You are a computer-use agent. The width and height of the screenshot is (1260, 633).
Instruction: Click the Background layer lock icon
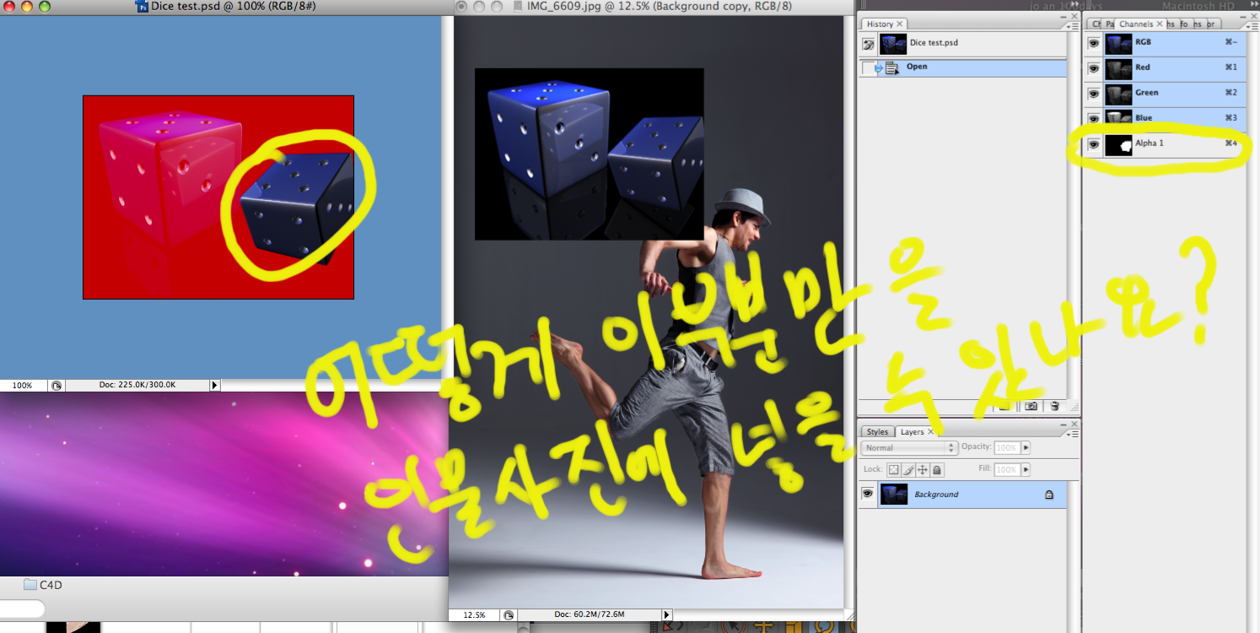tap(1049, 495)
